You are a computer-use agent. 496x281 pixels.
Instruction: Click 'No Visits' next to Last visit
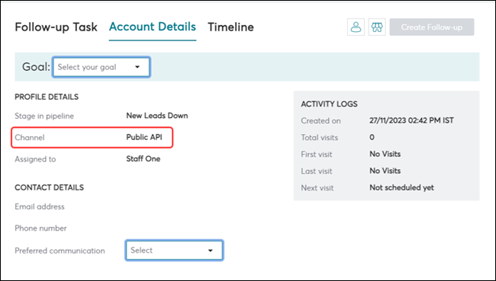tap(385, 171)
